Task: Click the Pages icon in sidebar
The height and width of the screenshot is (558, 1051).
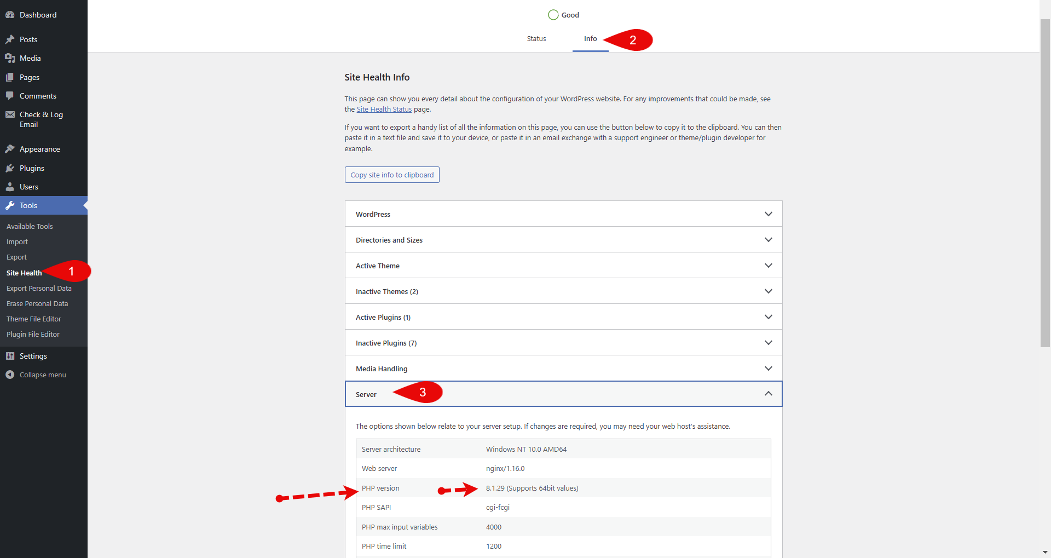Action: click(x=10, y=77)
